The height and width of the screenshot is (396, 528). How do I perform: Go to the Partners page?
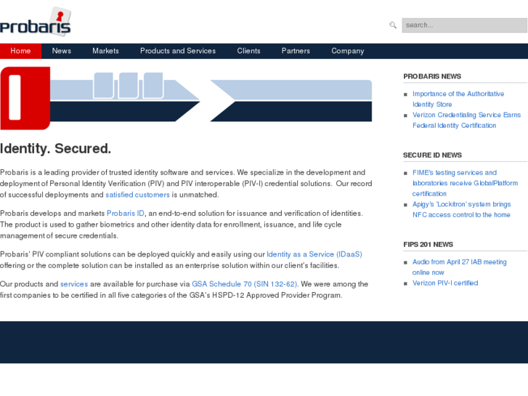[x=296, y=51]
